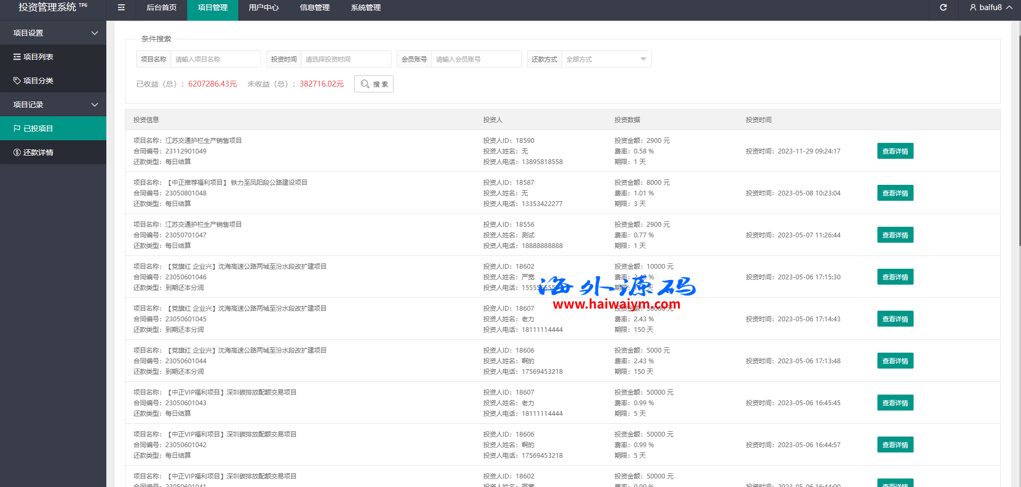Click 查看详情 for contract 23050601044
Image resolution: width=1021 pixels, height=487 pixels.
point(895,361)
